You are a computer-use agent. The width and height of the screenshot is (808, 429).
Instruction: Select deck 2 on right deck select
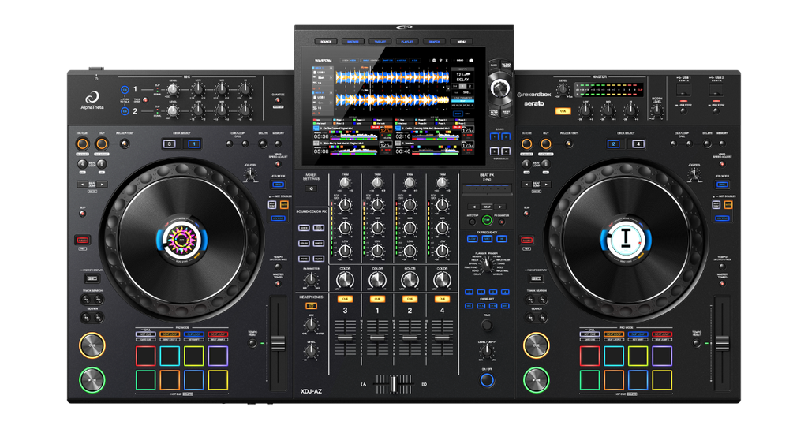tap(613, 144)
